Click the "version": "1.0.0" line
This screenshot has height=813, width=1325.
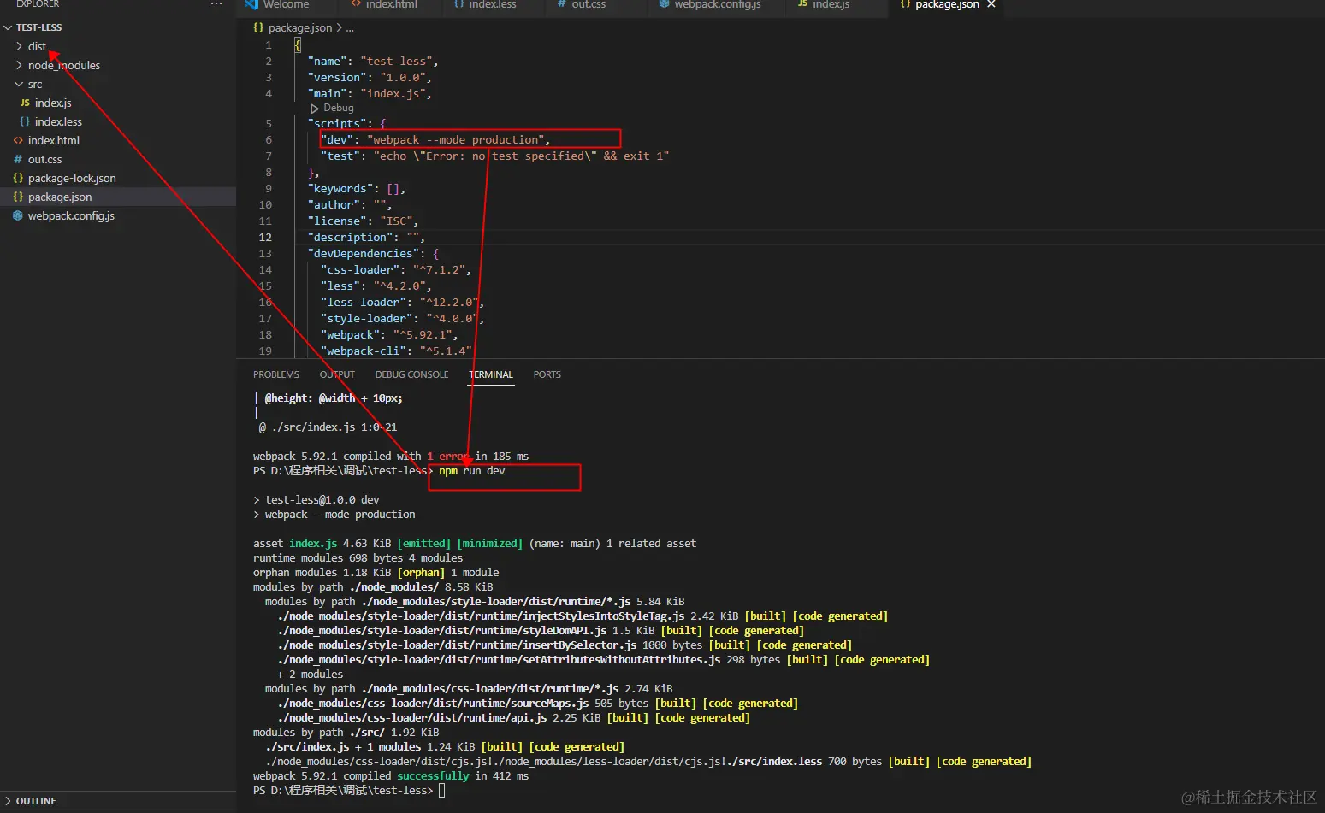pyautogui.click(x=370, y=78)
